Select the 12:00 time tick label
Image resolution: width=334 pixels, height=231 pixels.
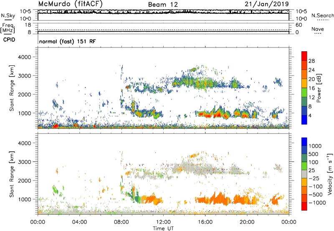click(x=163, y=222)
